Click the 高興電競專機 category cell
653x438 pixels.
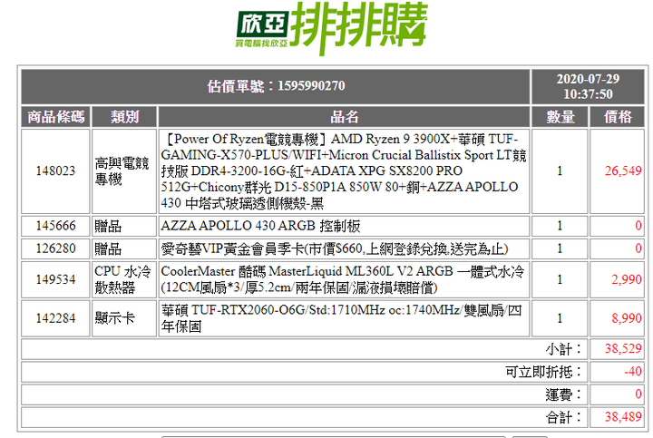coord(124,171)
